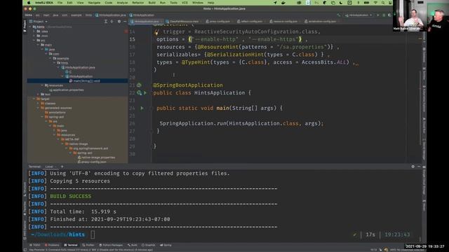This screenshot has width=449, height=252.
Task: Switch to proxy-config.json editor tab
Action: pos(219,22)
